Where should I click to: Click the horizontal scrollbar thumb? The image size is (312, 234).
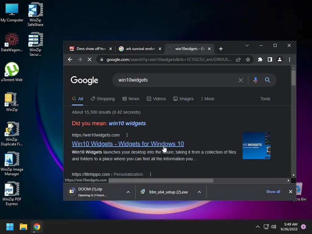click(x=161, y=180)
